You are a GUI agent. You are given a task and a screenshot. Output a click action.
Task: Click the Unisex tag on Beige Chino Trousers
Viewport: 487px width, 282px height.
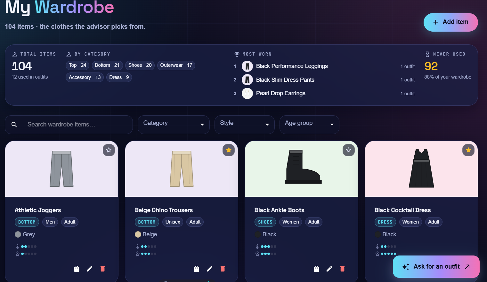[173, 222]
